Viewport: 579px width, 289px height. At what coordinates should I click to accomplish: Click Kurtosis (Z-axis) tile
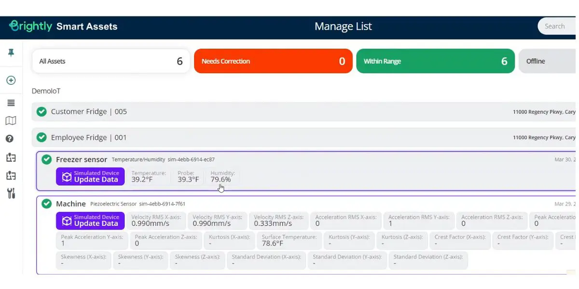pyautogui.click(x=402, y=240)
